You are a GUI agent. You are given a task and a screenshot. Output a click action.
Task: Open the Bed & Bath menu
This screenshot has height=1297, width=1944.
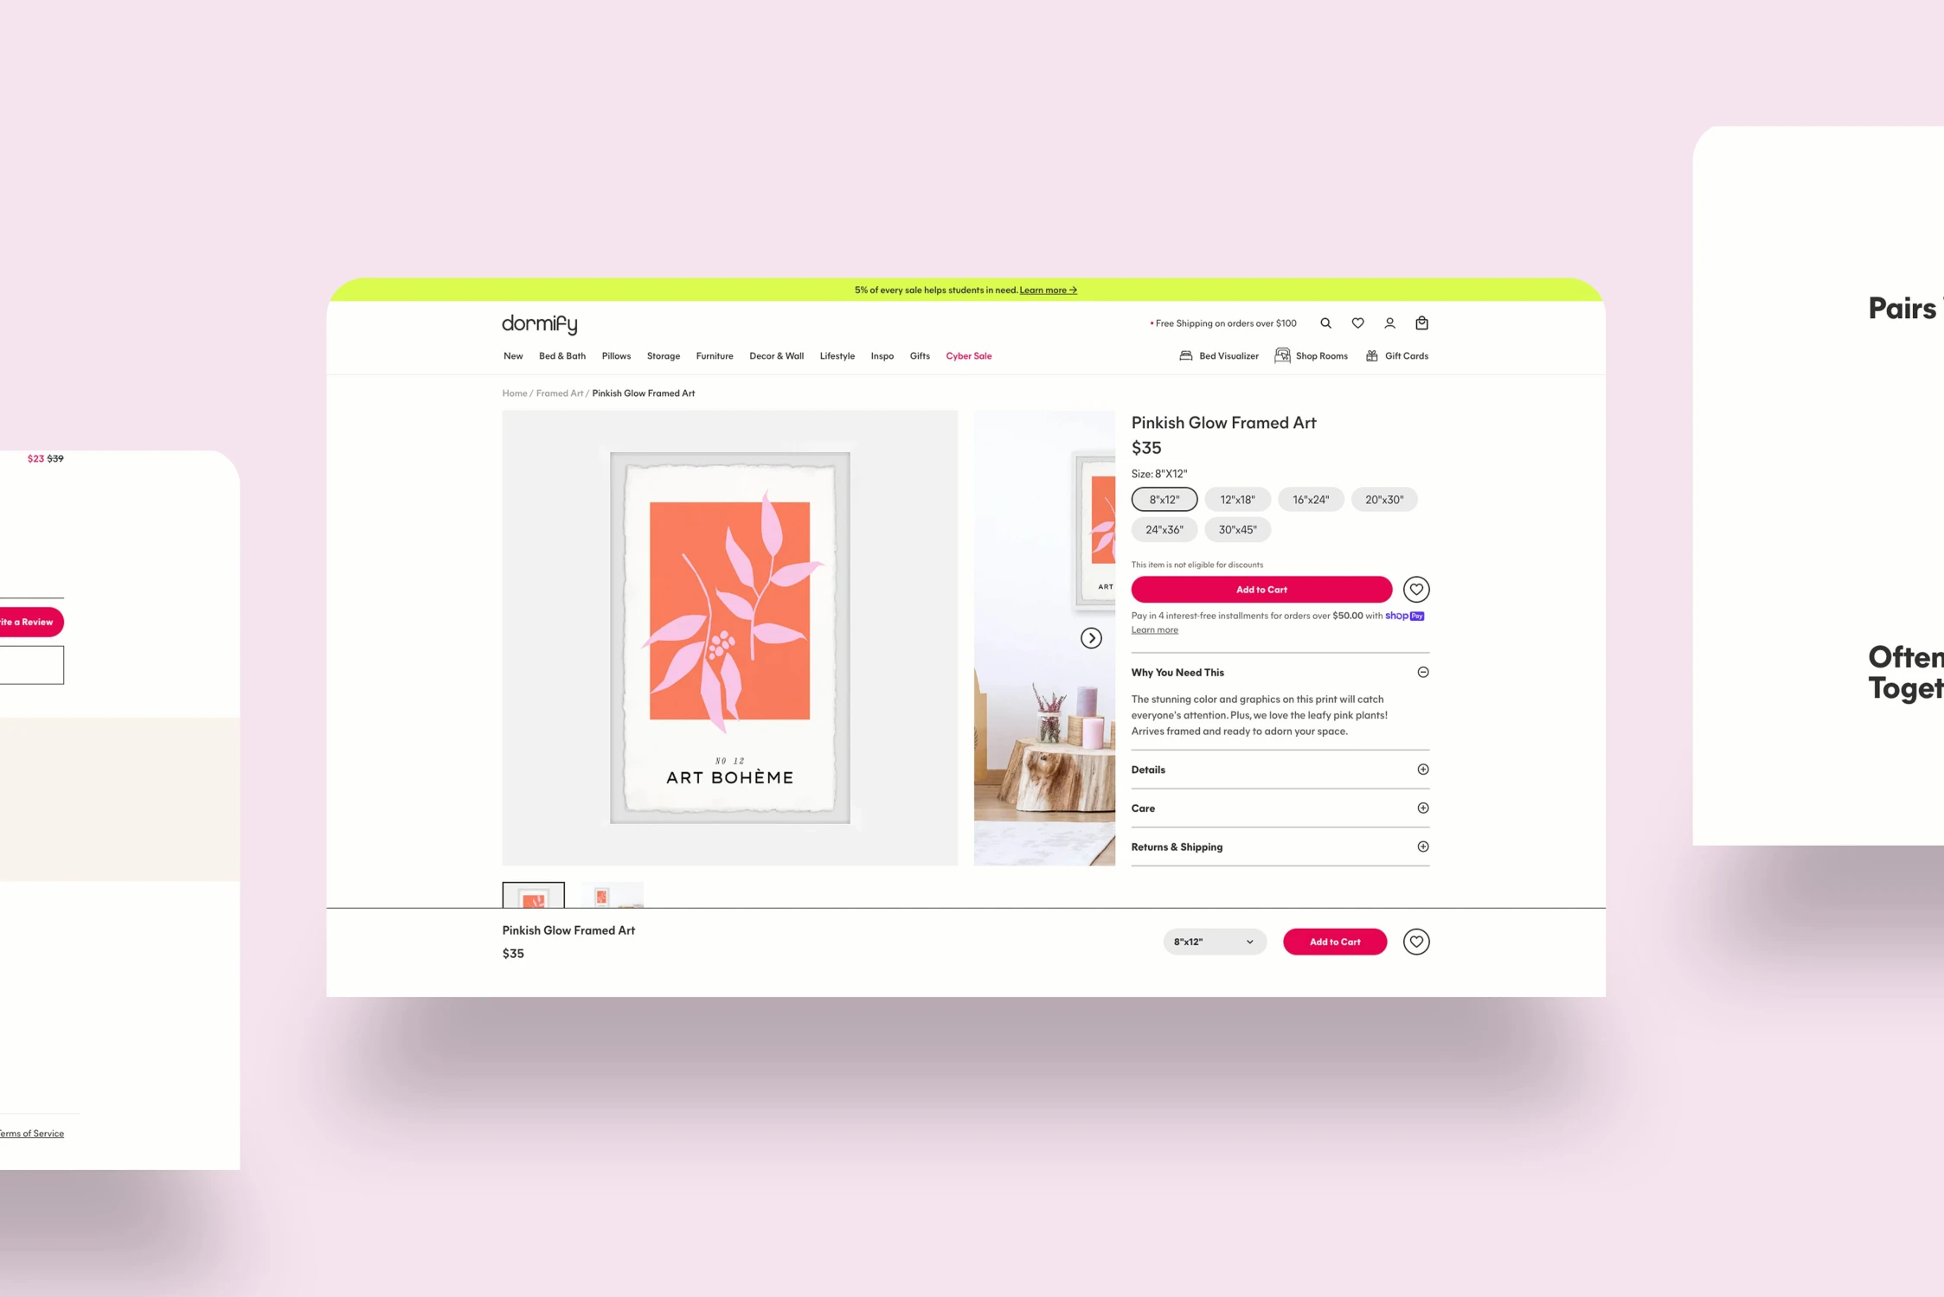tap(562, 356)
